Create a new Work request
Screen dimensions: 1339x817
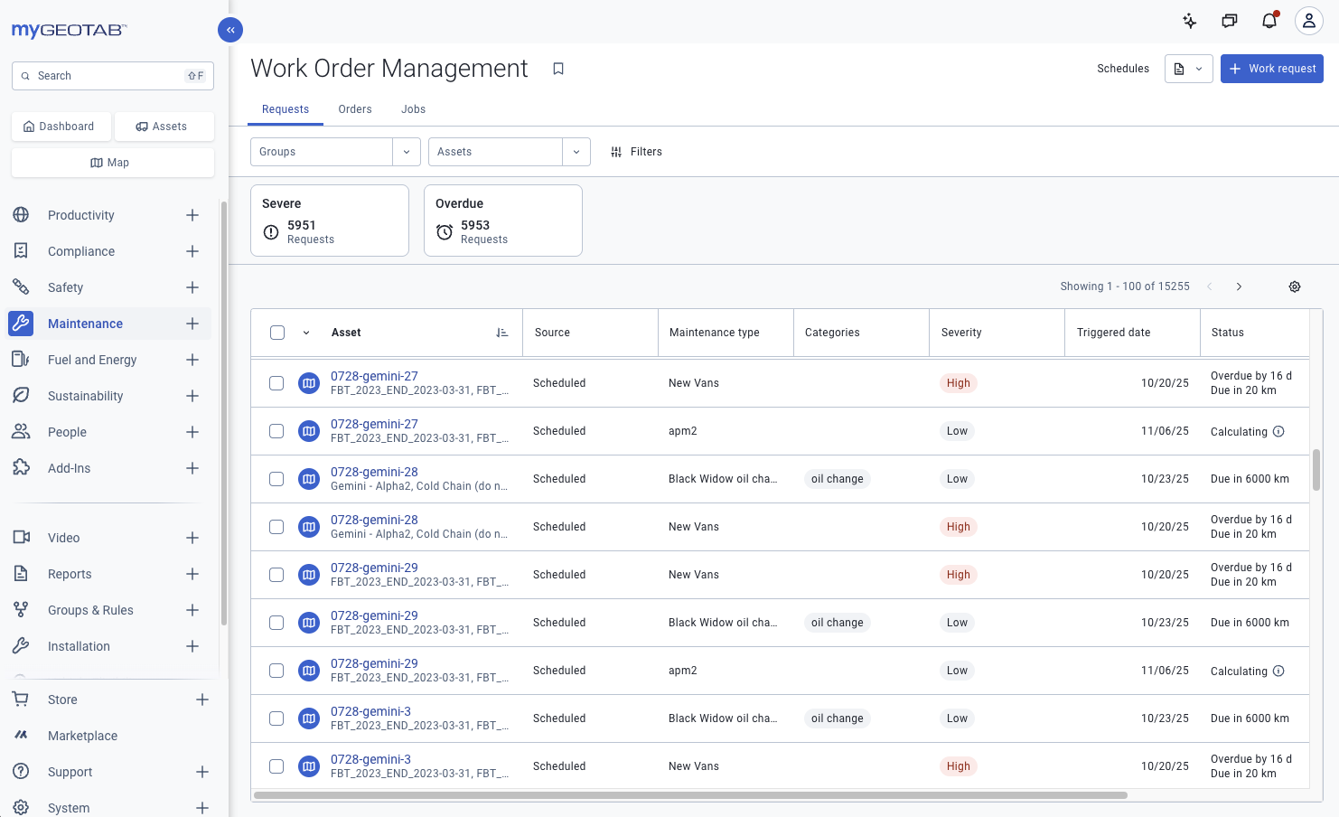pyautogui.click(x=1271, y=68)
